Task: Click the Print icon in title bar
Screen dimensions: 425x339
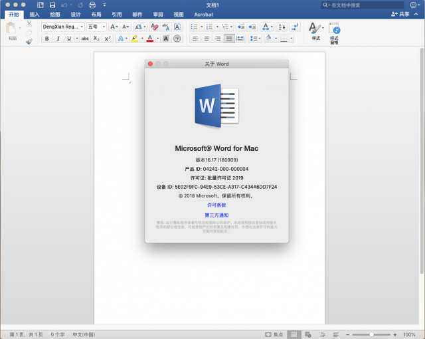Action: point(92,5)
